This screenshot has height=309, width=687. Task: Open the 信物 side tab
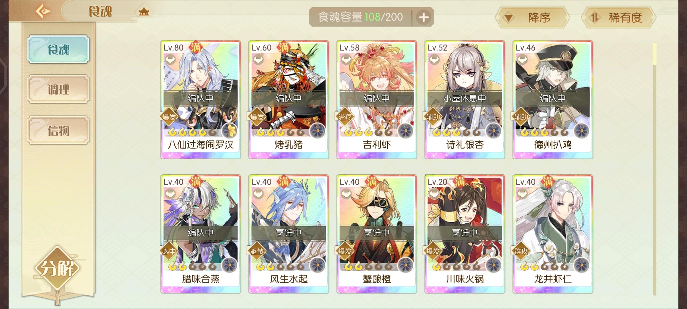[58, 130]
